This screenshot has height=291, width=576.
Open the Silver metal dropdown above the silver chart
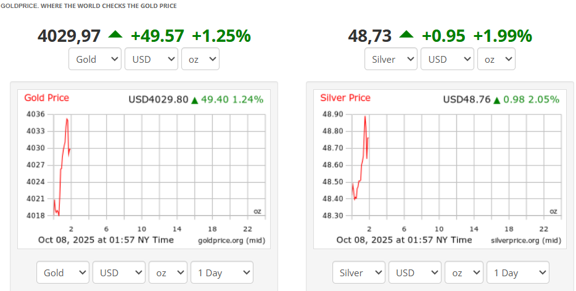coord(392,59)
